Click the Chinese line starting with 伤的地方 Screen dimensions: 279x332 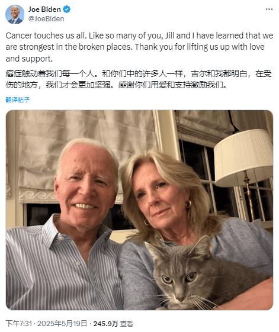click(116, 85)
